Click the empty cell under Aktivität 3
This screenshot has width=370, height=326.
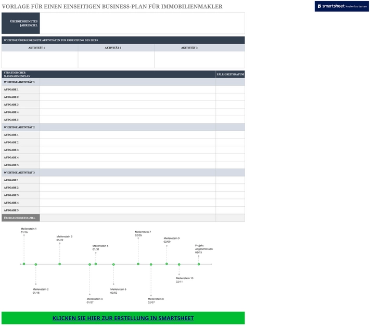[199, 59]
